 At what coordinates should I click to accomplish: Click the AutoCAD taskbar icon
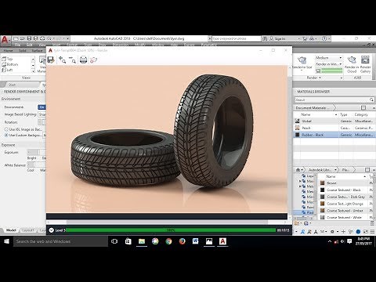[222, 241]
